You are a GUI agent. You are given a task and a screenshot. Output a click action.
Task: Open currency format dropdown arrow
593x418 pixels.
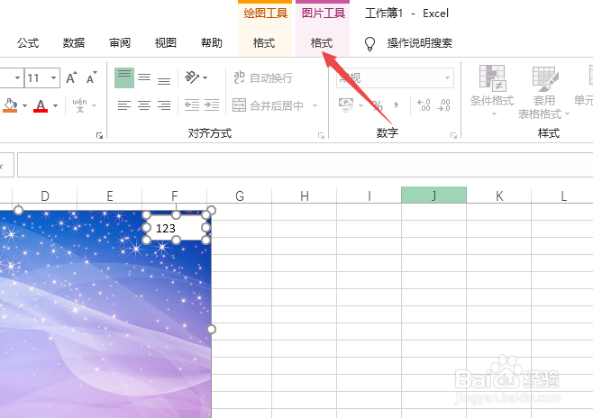(360, 105)
